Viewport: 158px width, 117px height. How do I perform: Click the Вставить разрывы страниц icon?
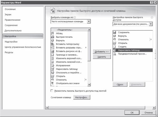point(53,48)
